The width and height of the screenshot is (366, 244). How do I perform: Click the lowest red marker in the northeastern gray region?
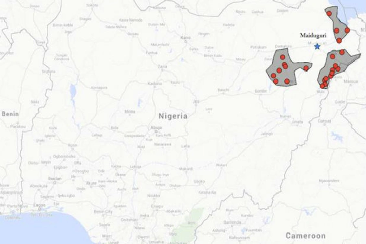point(339,41)
